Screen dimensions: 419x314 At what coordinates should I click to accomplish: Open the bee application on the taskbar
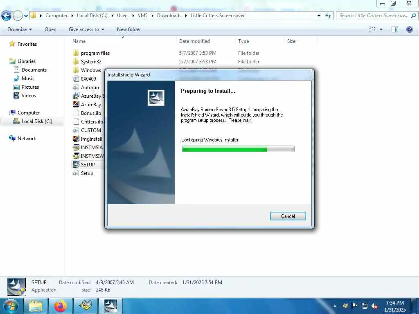[86, 306]
